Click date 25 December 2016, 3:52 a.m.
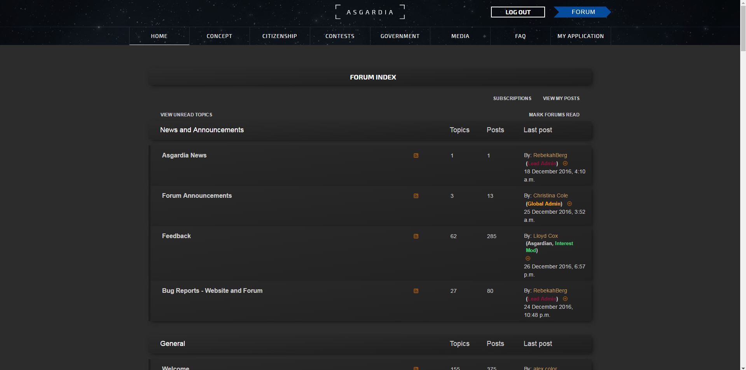 coord(554,216)
